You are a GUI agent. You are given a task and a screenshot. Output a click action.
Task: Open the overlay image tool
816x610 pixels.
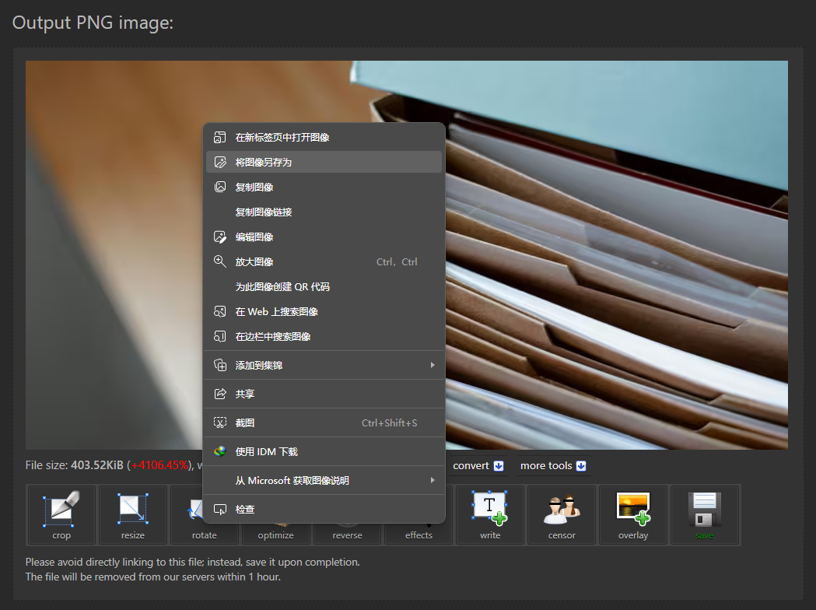pos(632,514)
